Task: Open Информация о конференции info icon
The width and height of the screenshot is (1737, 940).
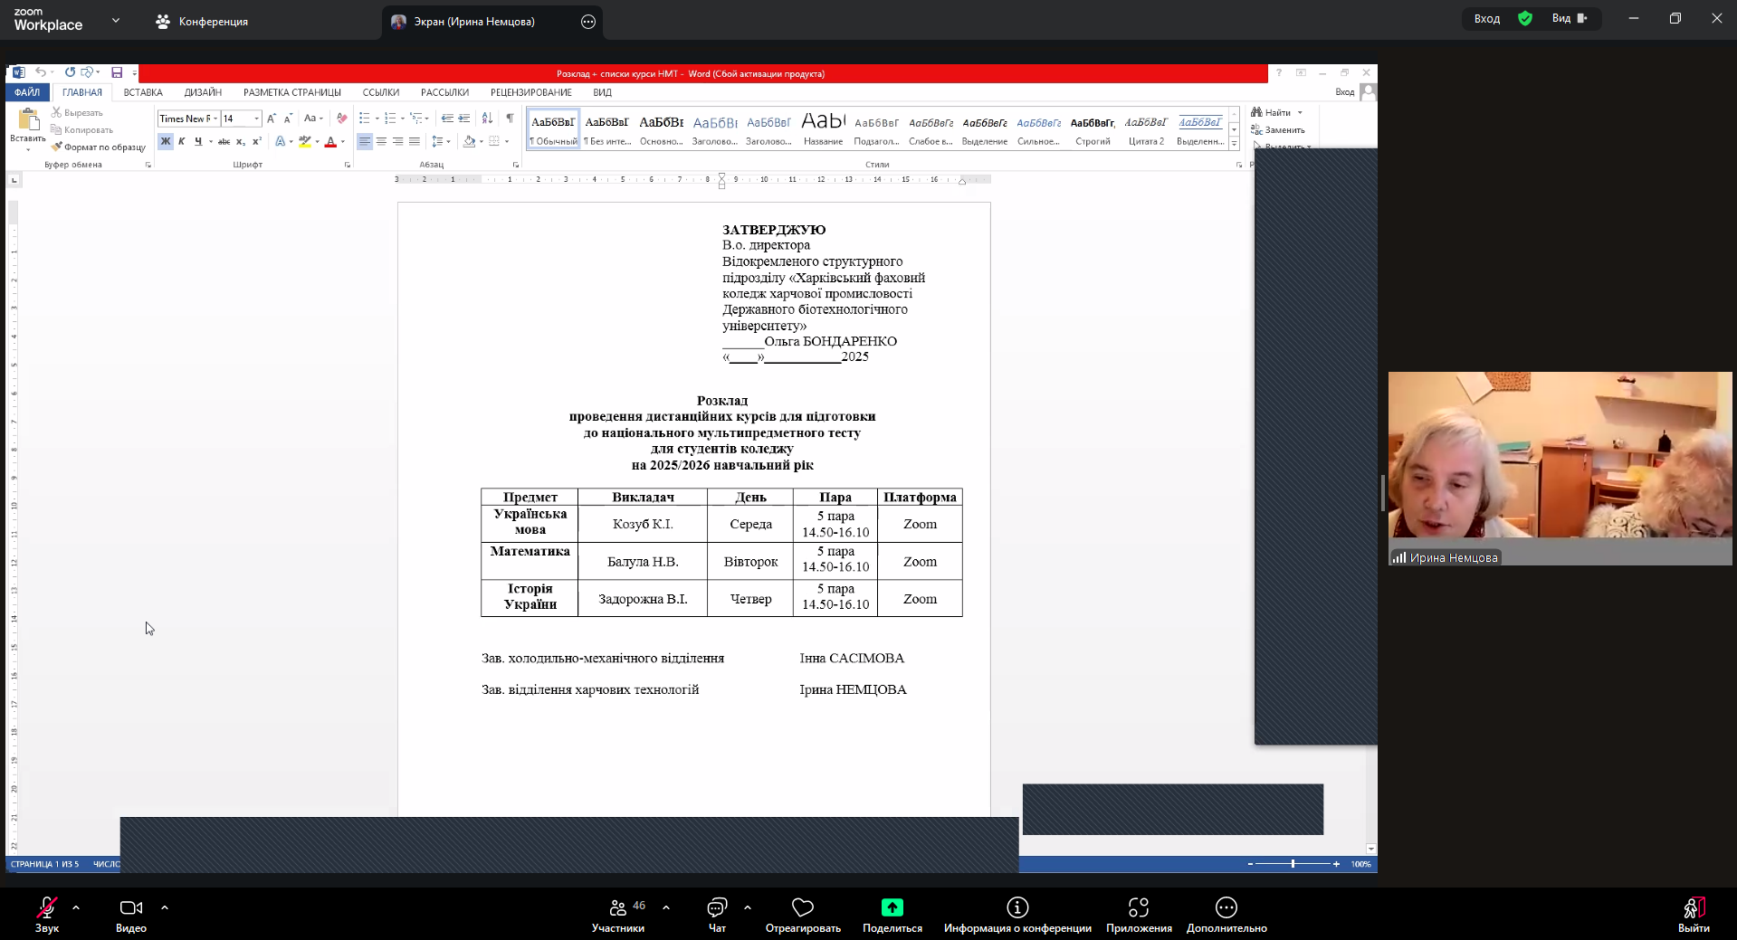Action: [1017, 907]
